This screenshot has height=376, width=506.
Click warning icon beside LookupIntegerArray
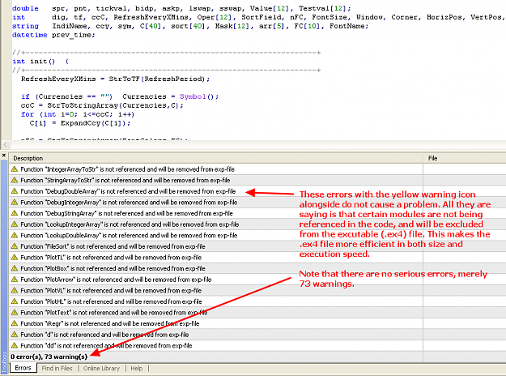(x=15, y=224)
